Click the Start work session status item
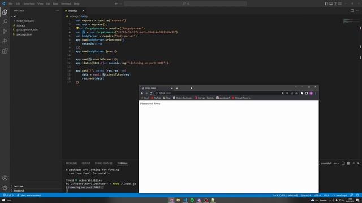 (x=29, y=195)
